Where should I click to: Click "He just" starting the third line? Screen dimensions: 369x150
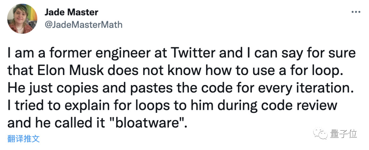[x=30, y=88]
